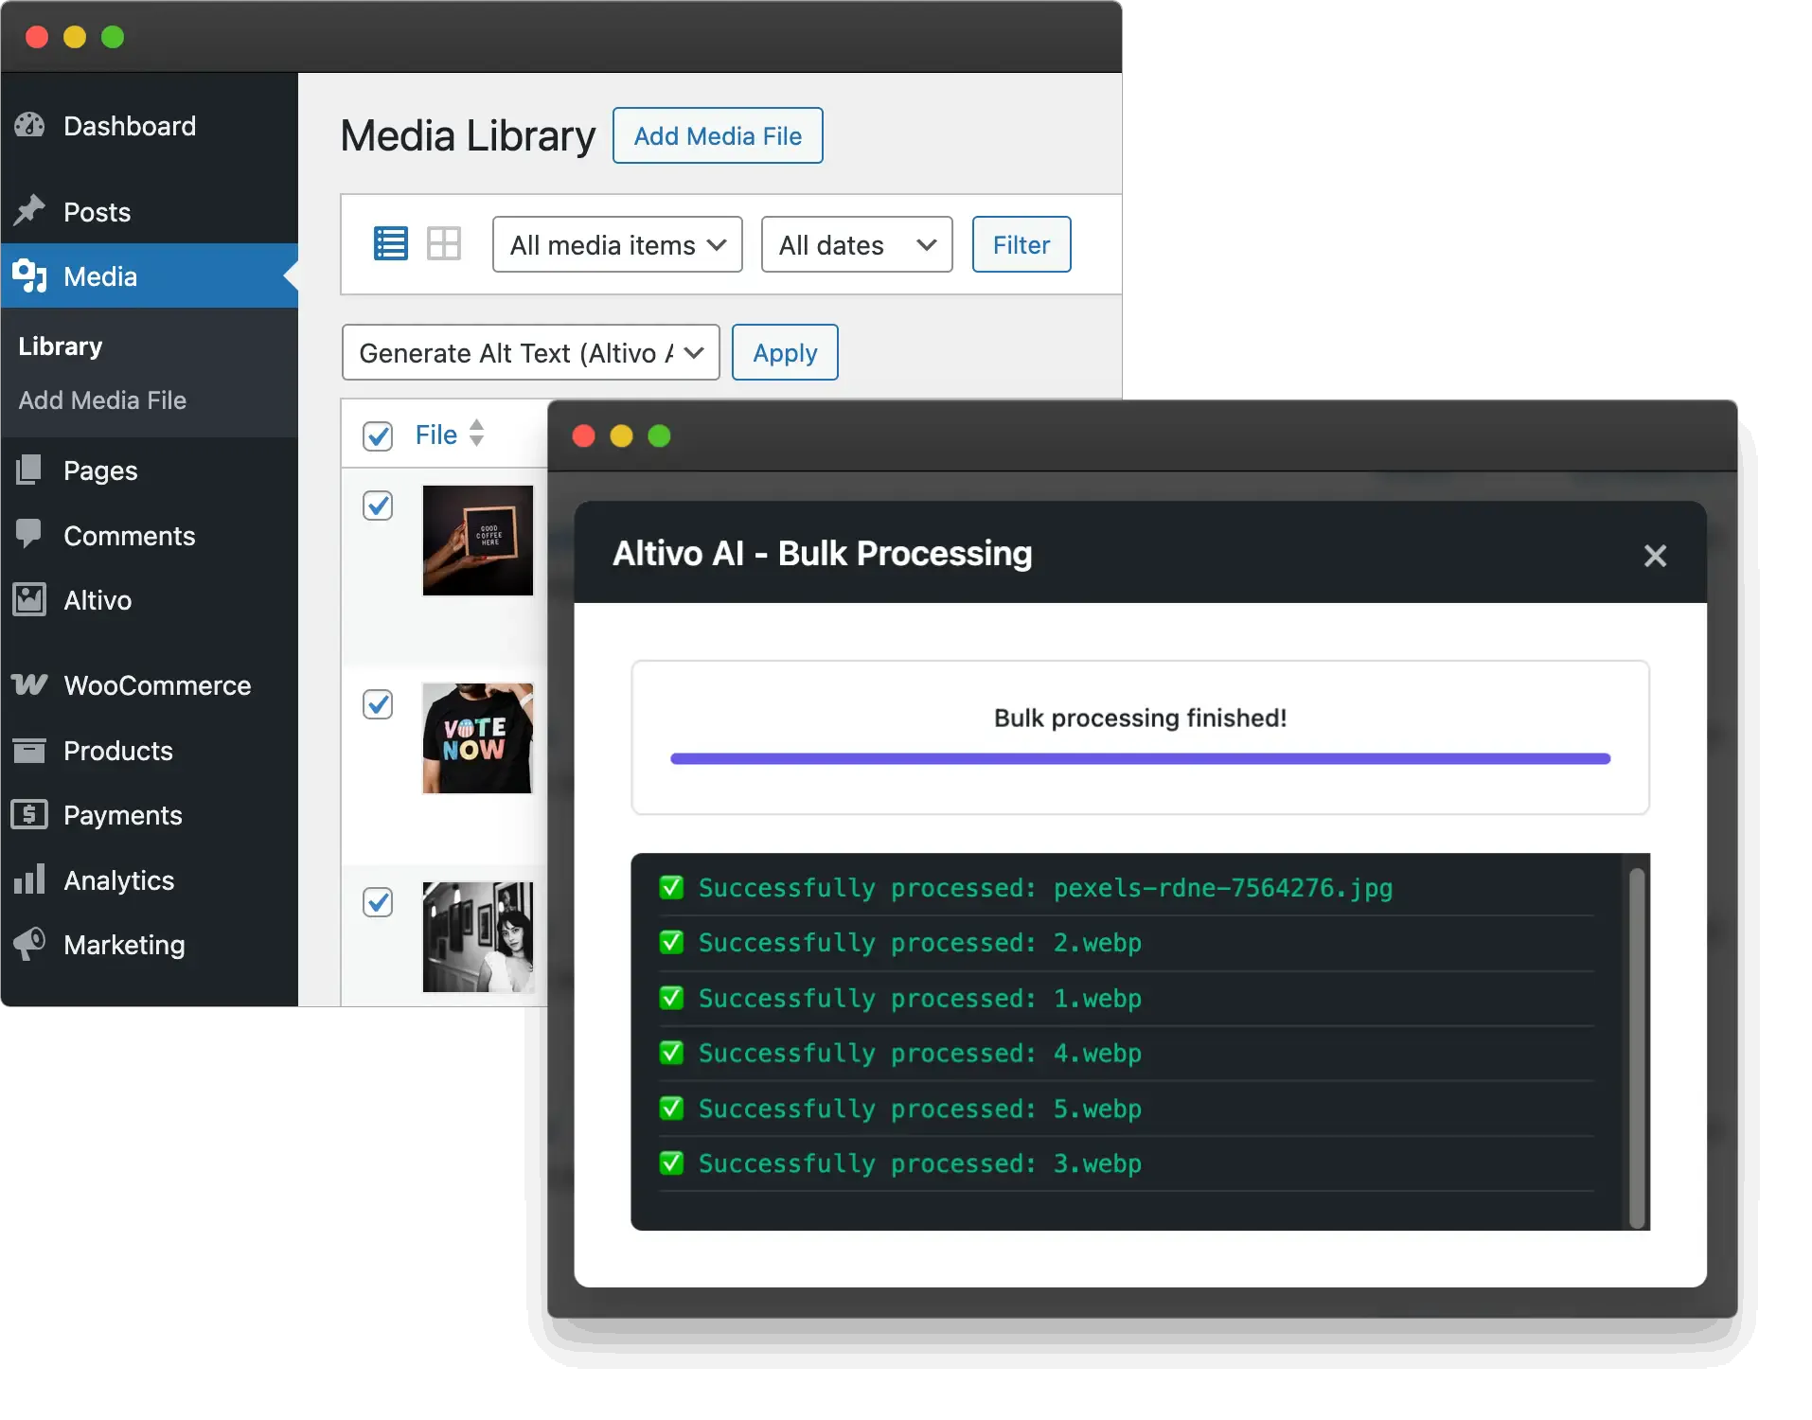Click the Altivo image icon

pos(29,599)
